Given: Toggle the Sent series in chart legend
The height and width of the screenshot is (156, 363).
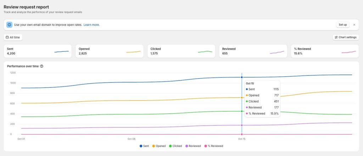Looking at the screenshot, I should [x=144, y=146].
